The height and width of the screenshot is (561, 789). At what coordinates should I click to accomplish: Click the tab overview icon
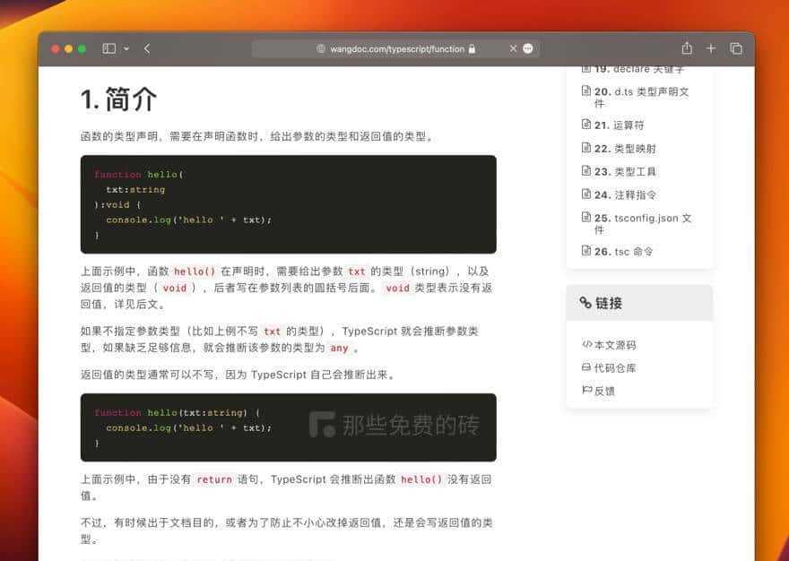point(736,48)
